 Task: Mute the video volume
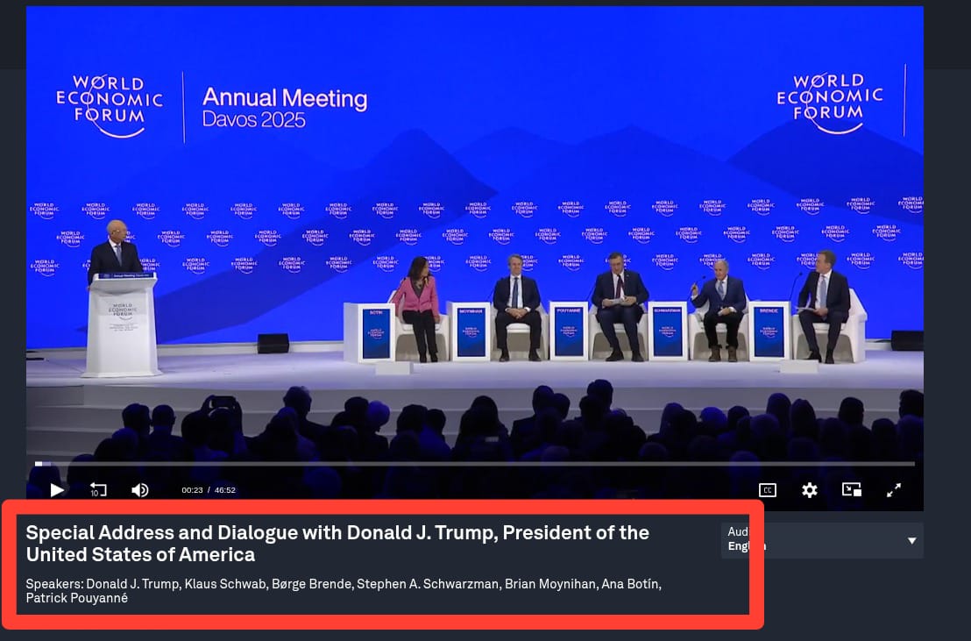click(x=139, y=490)
